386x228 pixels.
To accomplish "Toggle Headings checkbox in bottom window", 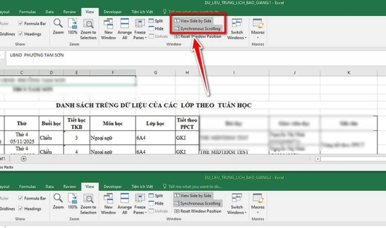I will pyautogui.click(x=20, y=208).
